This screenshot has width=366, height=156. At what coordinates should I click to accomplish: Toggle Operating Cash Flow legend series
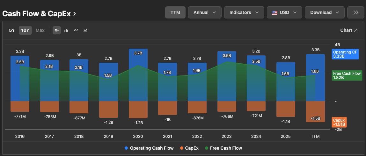(149, 148)
